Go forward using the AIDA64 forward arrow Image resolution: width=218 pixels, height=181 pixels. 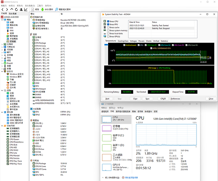(x=7, y=9)
